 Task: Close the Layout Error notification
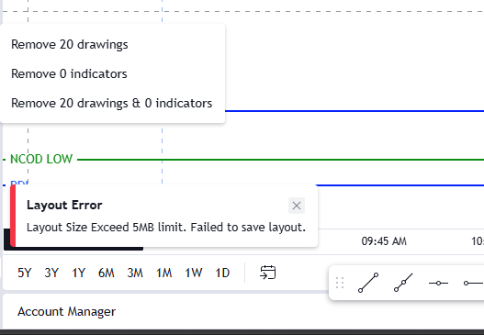pos(297,206)
